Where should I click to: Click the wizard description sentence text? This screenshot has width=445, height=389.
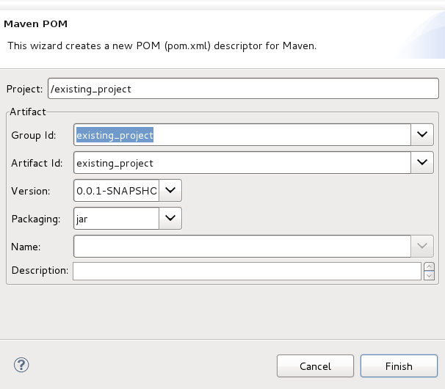[162, 46]
